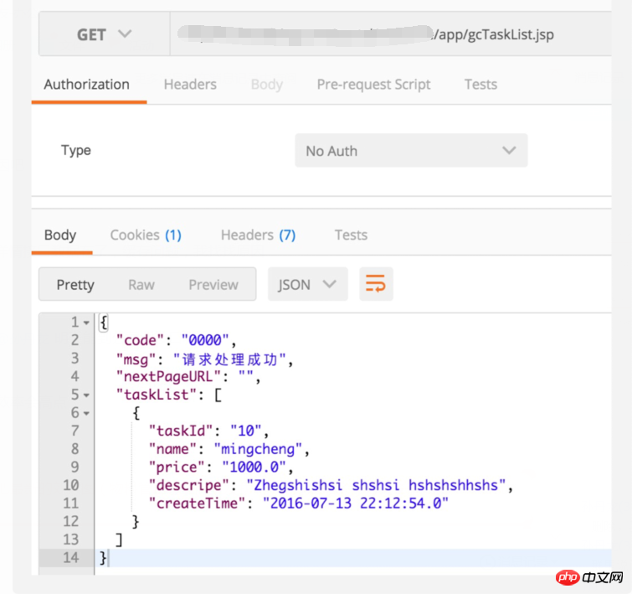Image resolution: width=632 pixels, height=594 pixels.
Task: Open the request Tests tab
Action: point(480,85)
